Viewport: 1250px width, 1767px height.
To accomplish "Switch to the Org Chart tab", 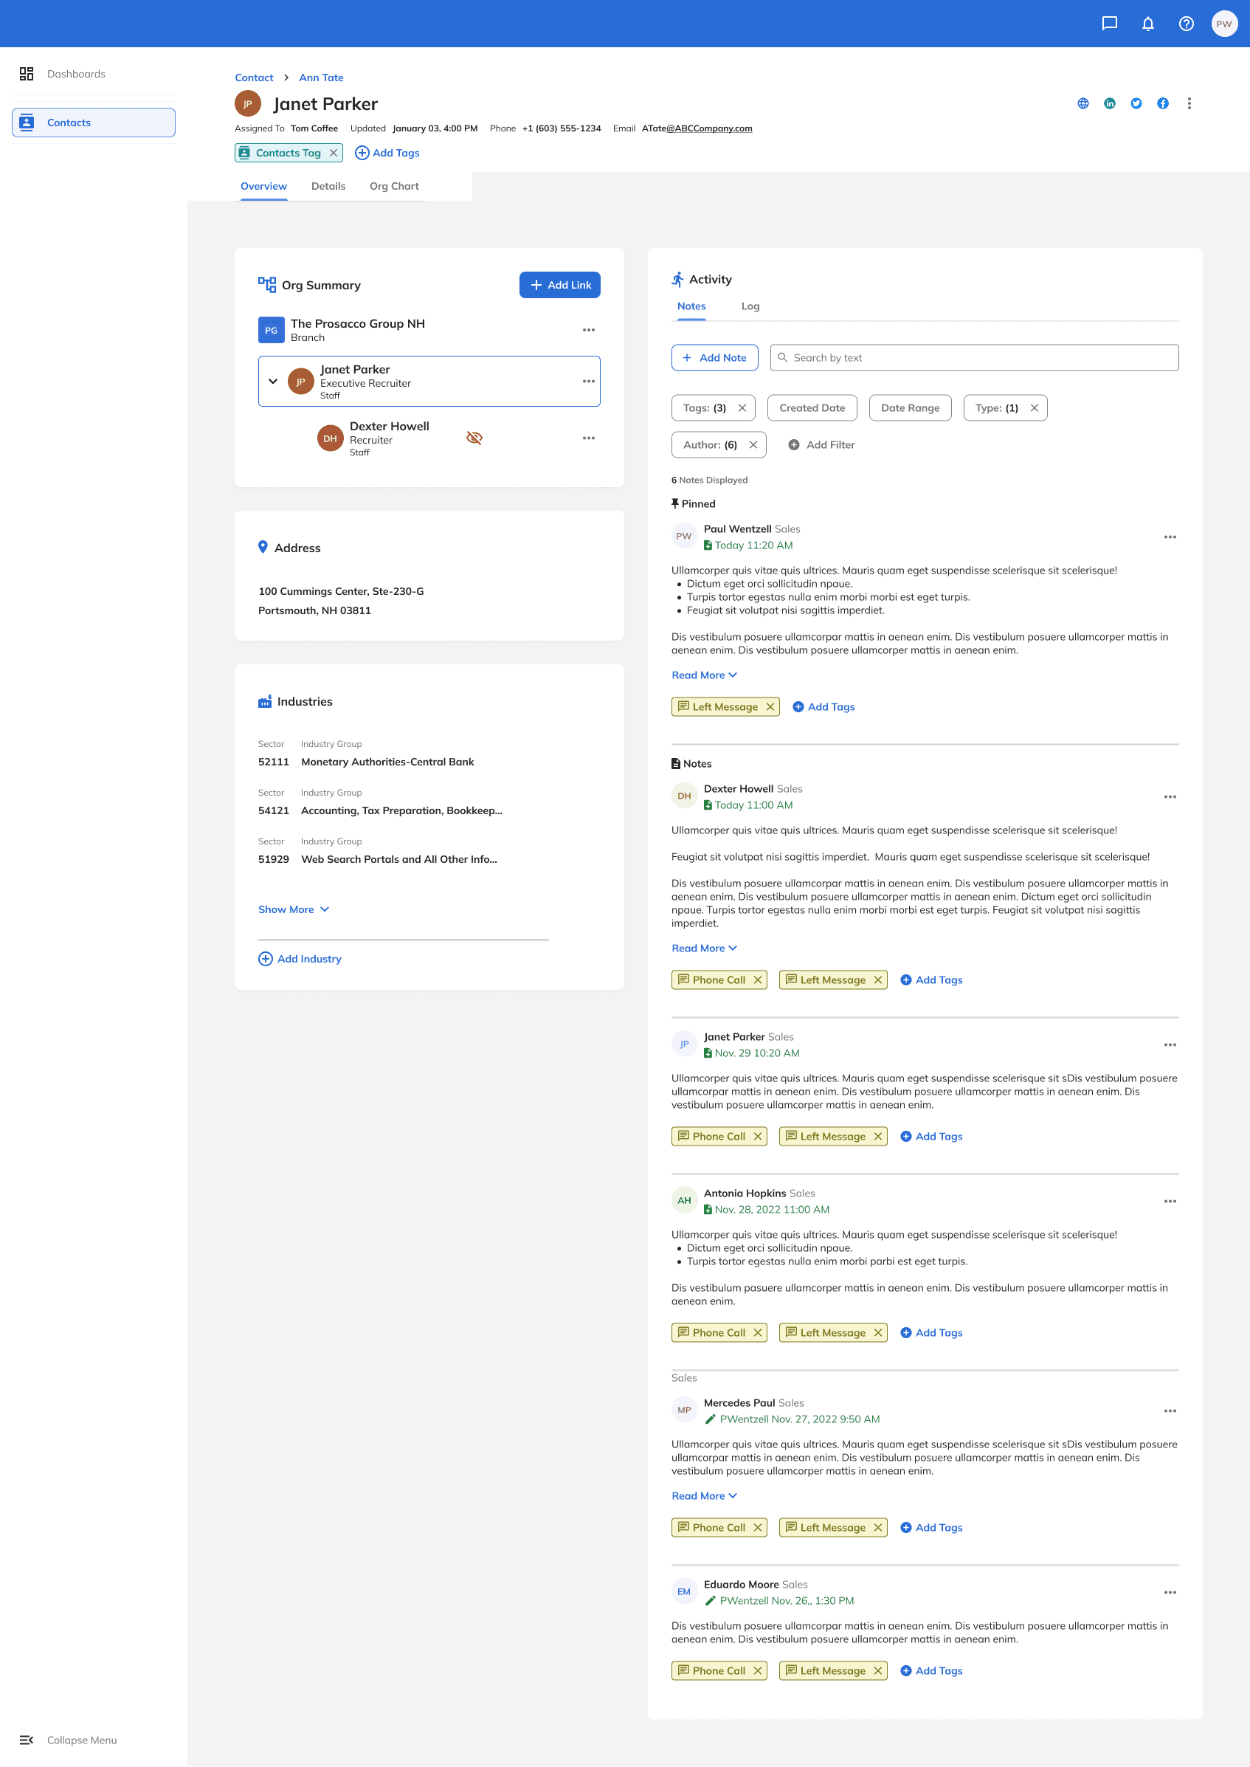I will click(x=394, y=186).
